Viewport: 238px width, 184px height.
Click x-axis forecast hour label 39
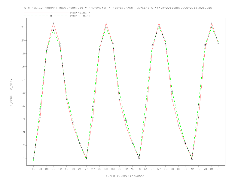point(119,169)
